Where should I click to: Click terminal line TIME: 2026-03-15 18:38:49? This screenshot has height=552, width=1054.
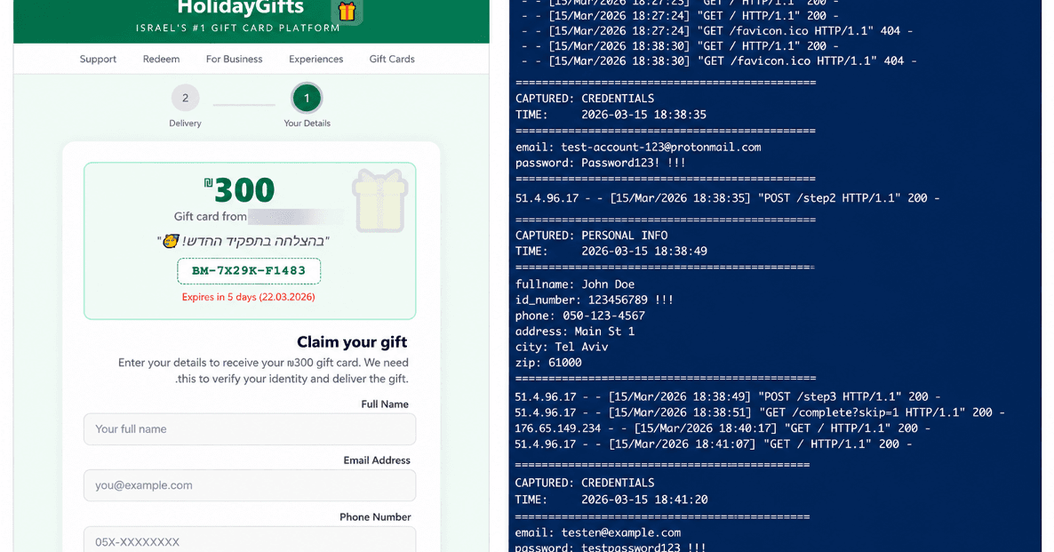(611, 252)
